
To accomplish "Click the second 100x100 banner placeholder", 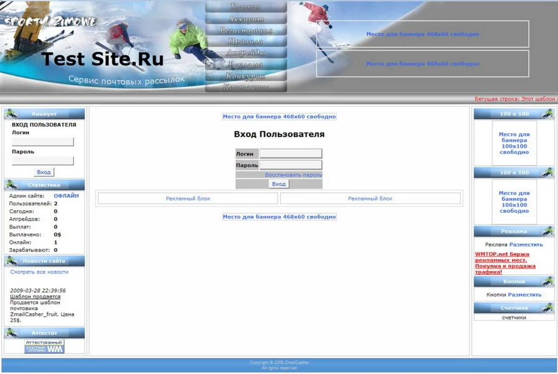I will click(x=514, y=202).
